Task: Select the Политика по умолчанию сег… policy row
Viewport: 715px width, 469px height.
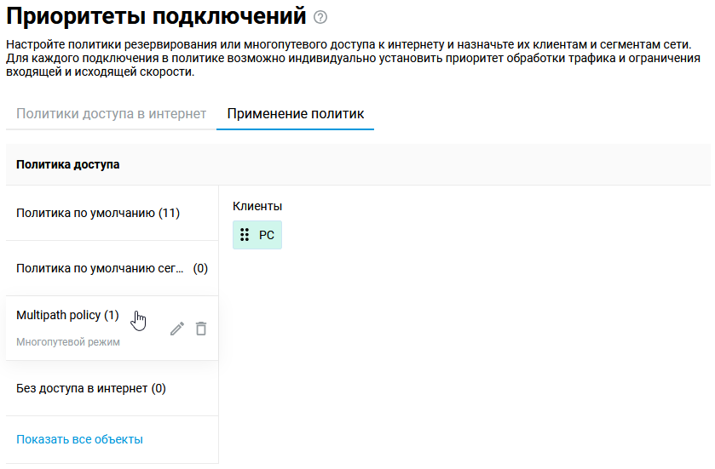Action: pyautogui.click(x=100, y=268)
